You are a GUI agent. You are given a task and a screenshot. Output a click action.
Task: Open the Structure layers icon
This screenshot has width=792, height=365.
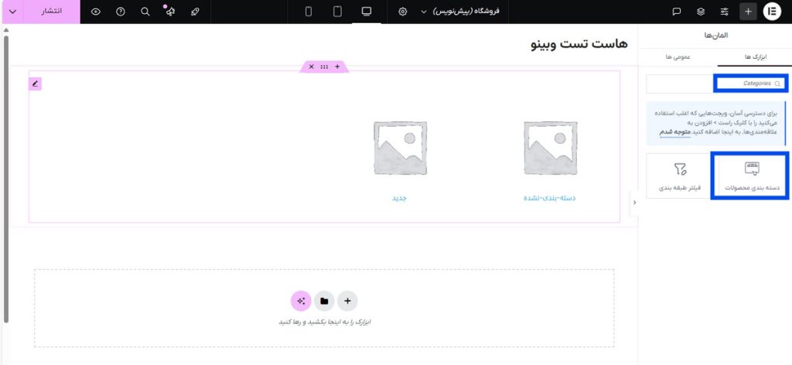point(701,12)
